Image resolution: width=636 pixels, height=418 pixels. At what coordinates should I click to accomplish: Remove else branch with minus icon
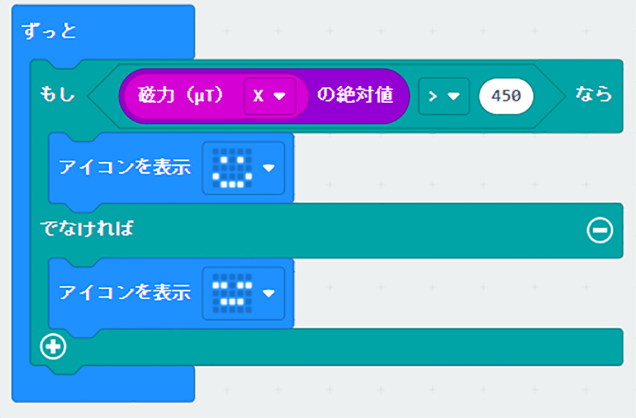600,230
